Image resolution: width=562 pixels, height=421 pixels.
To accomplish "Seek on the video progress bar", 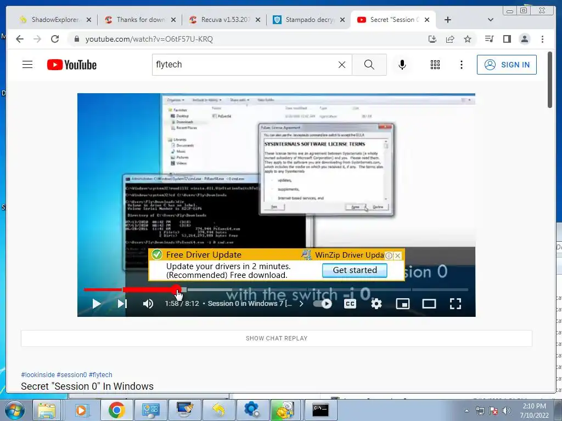I will (276, 289).
